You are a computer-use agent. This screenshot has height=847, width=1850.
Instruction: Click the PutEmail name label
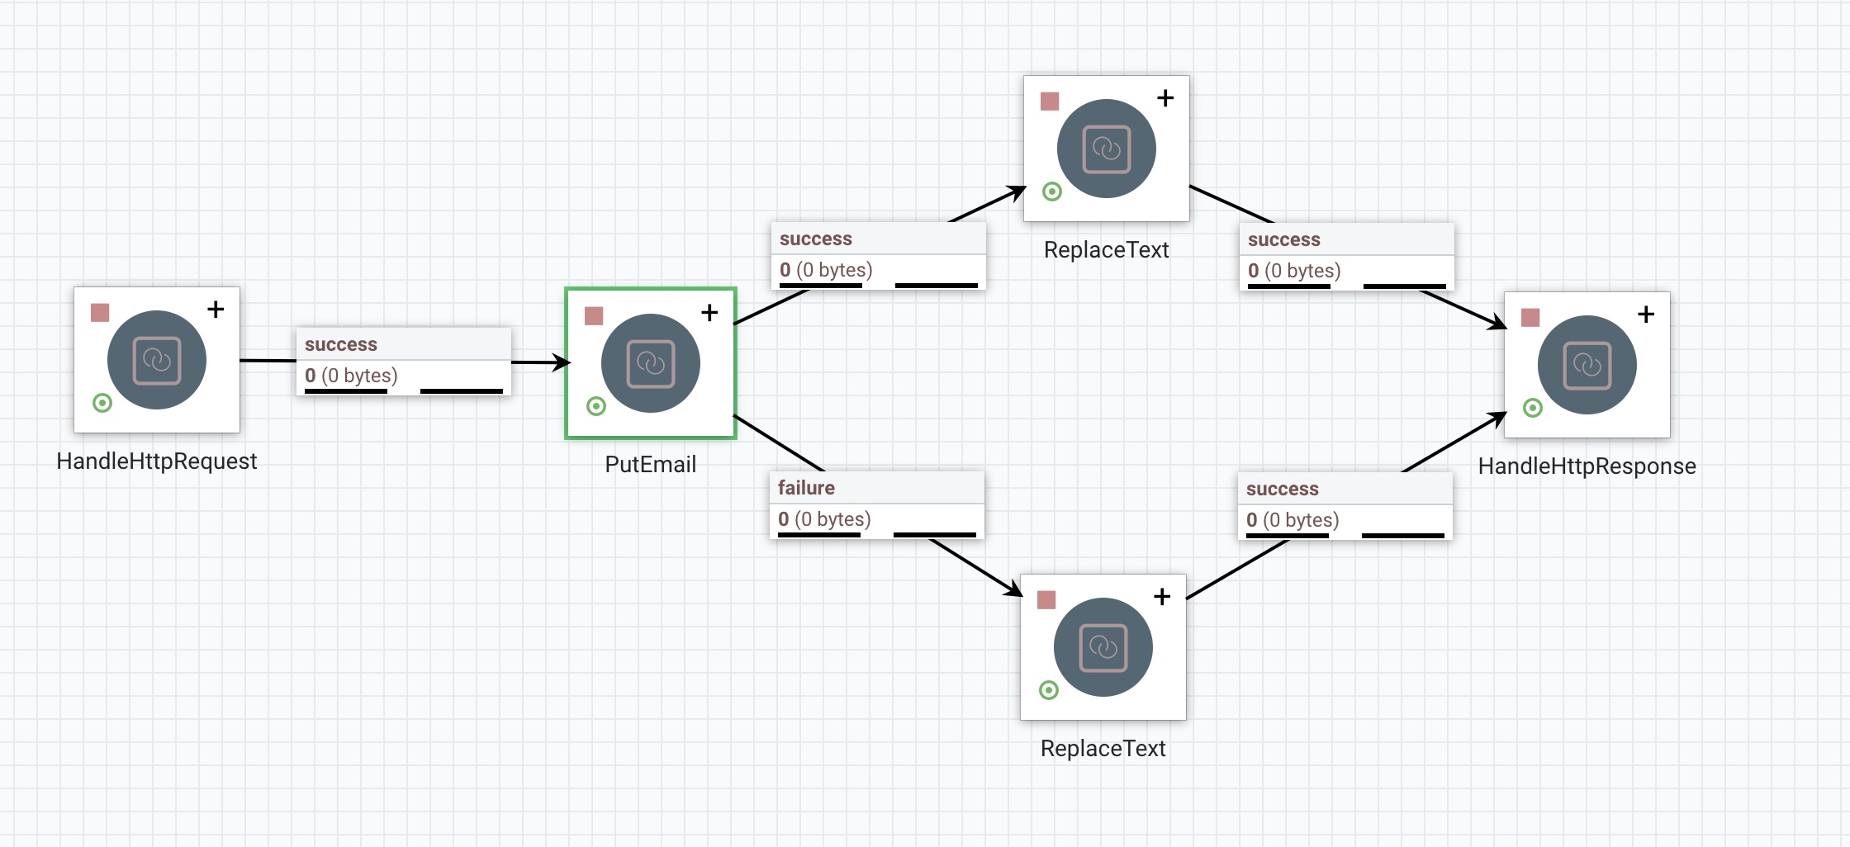[651, 465]
